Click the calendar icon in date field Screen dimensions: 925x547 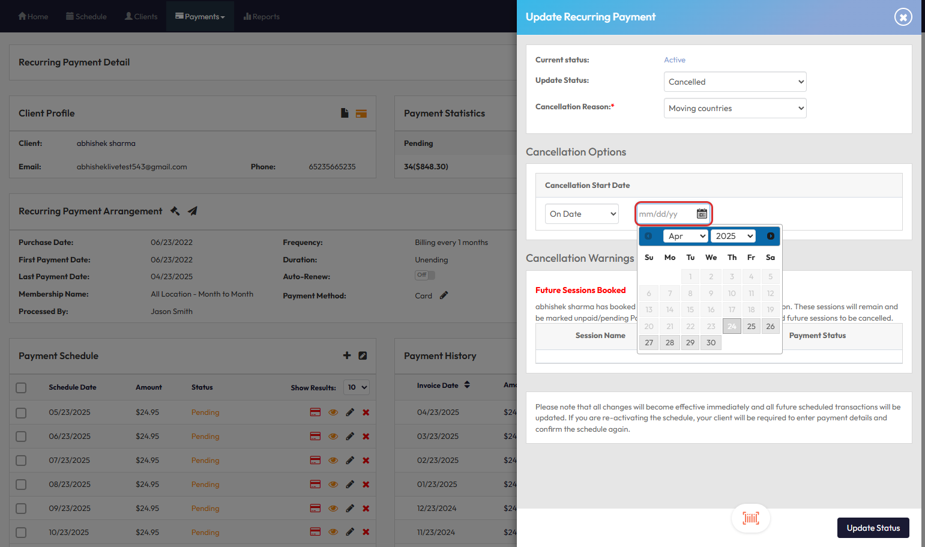[x=702, y=214]
